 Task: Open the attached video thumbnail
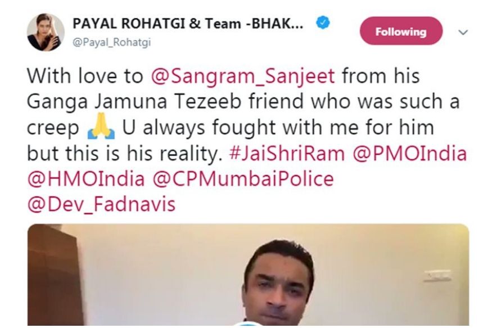point(248,275)
